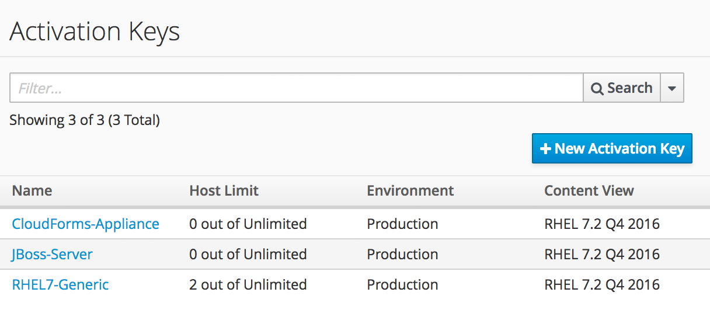Select the JBoss-Server host limit cell
710x313 pixels.
coord(248,254)
